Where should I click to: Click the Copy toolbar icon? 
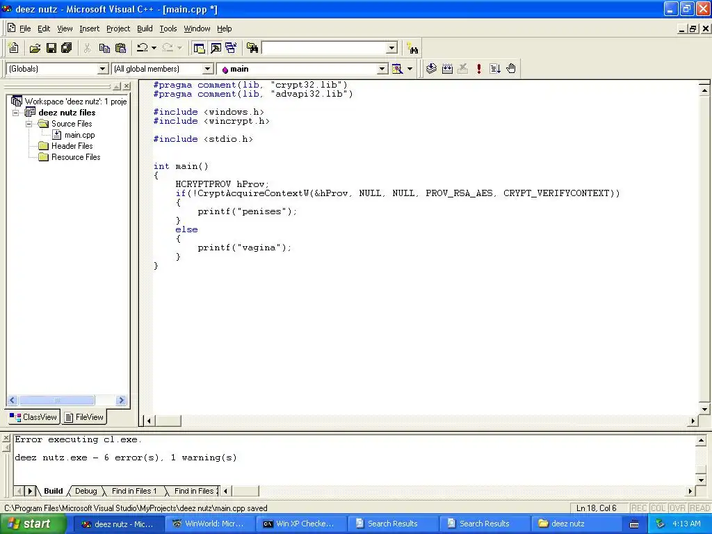[104, 48]
